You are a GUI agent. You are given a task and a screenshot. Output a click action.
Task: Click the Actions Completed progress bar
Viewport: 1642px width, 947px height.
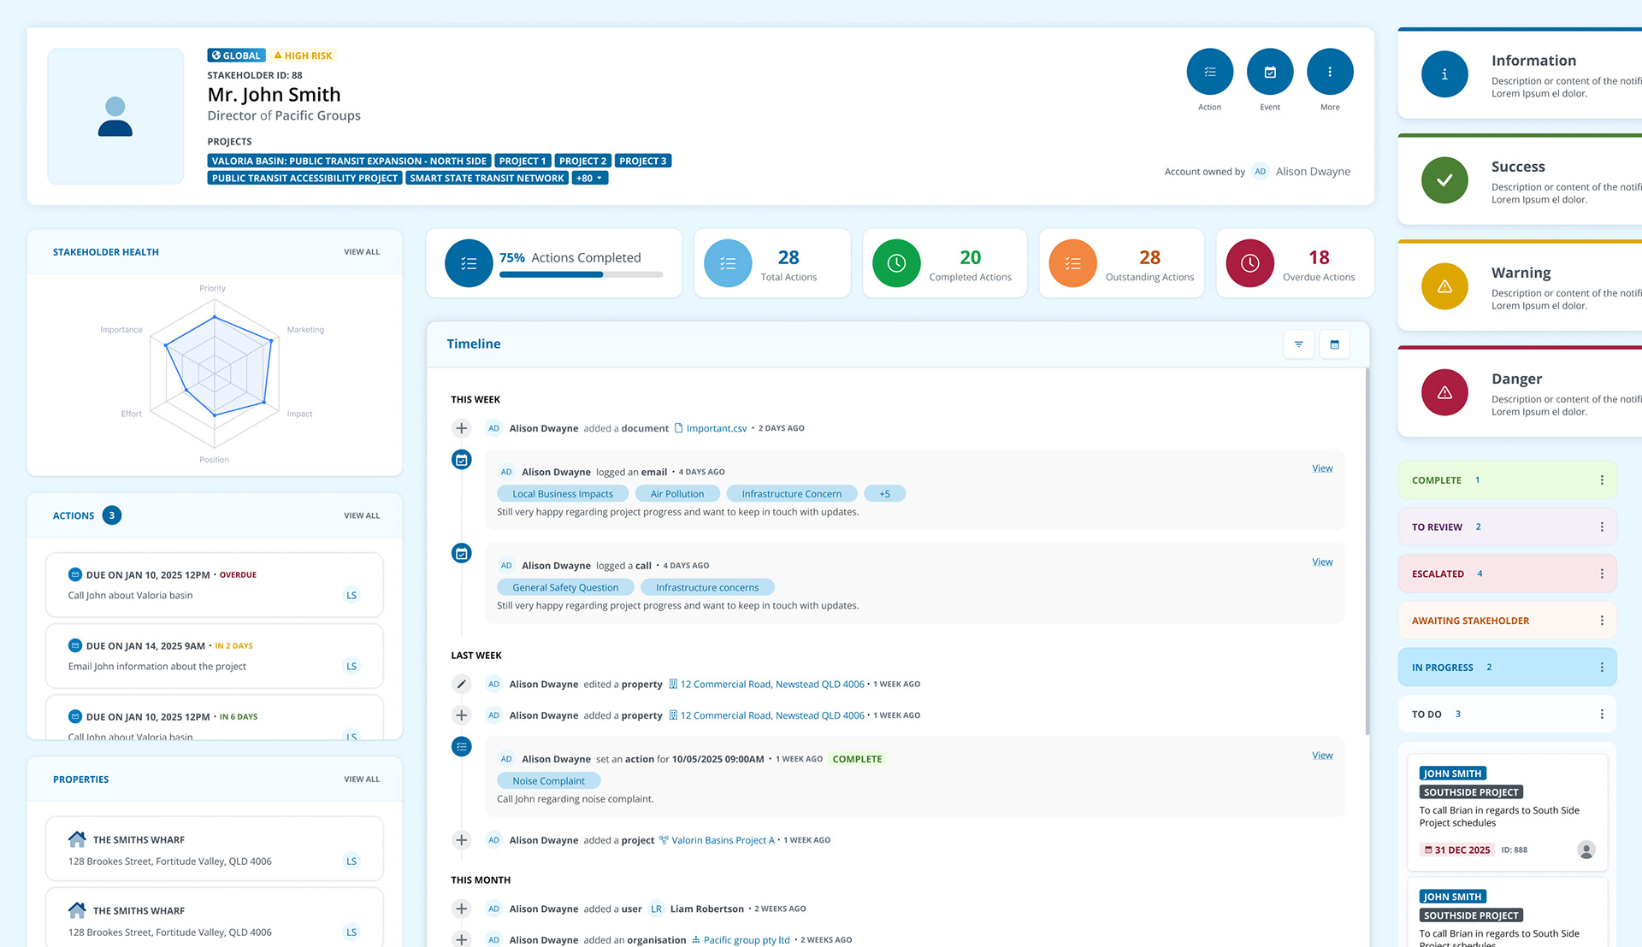pyautogui.click(x=581, y=274)
